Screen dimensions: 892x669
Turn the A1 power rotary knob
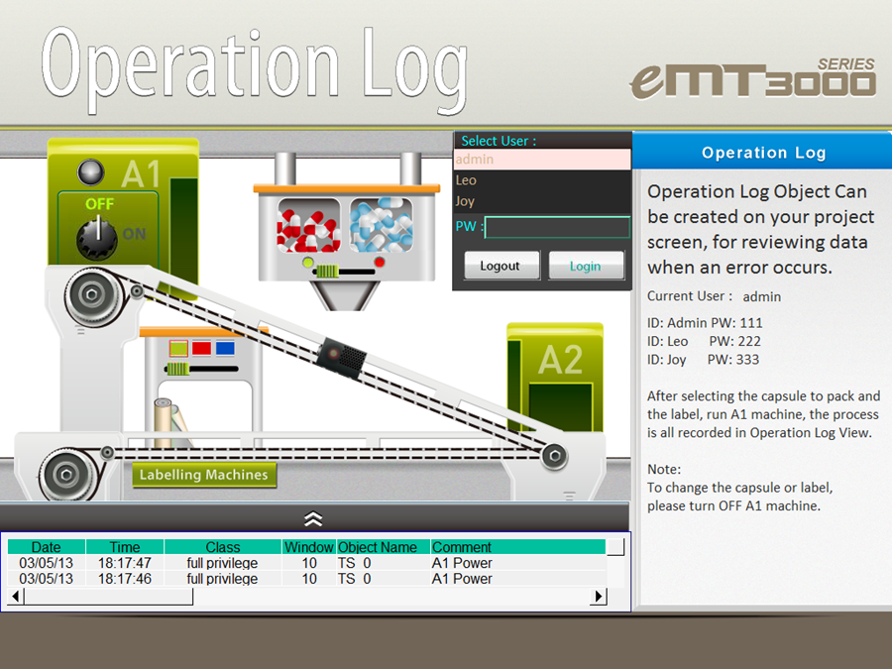(97, 238)
